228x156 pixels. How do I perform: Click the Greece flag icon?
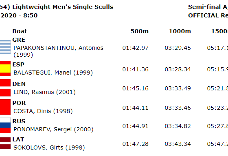click(5, 47)
